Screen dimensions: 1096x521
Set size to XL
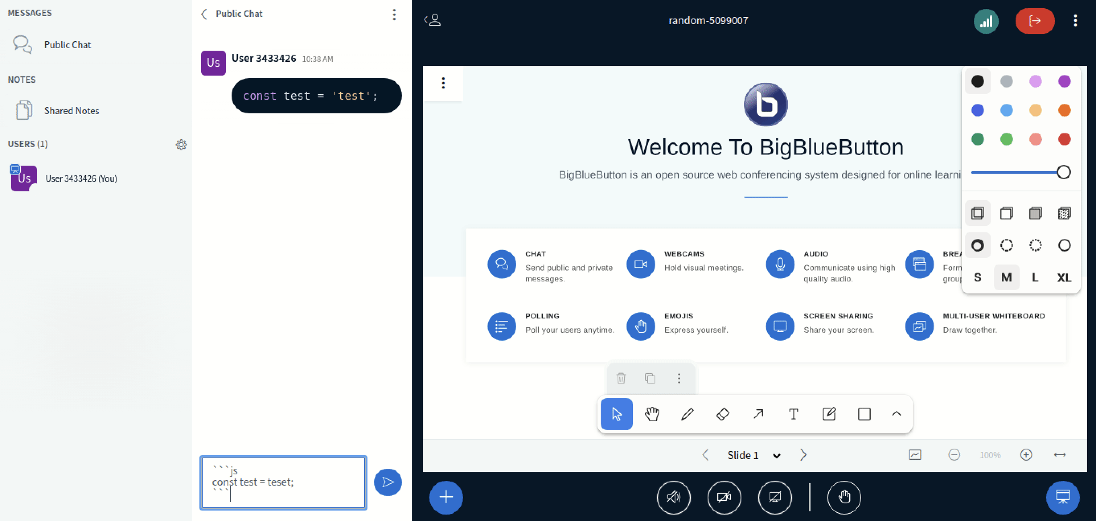pyautogui.click(x=1064, y=278)
